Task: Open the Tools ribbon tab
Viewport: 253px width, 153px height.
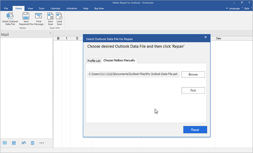Action: tap(41, 9)
